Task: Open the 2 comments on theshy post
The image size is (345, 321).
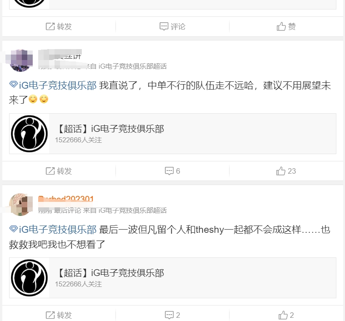Action: tap(172, 315)
